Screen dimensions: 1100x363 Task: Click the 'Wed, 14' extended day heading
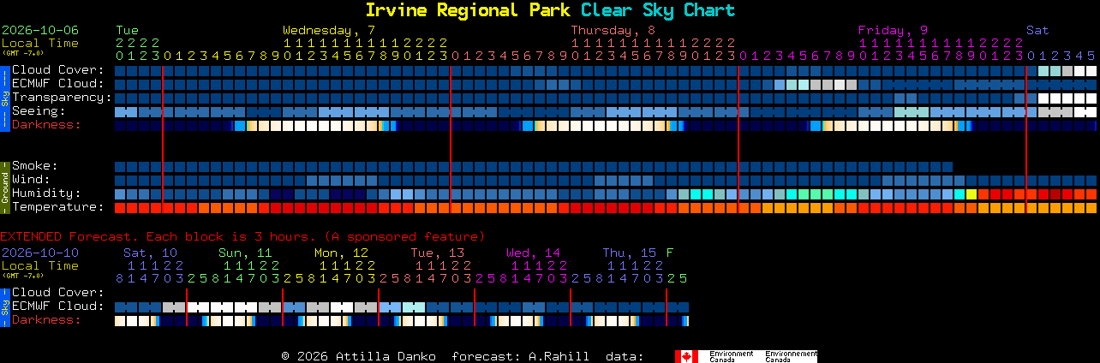coord(533,253)
